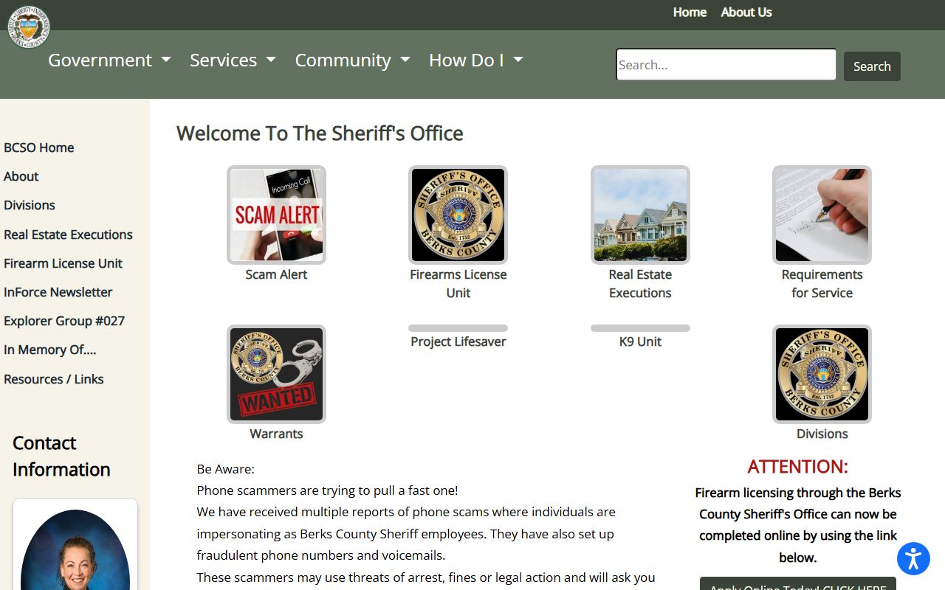This screenshot has width=945, height=590.
Task: Click the sheriff portrait photo
Action: tap(75, 549)
